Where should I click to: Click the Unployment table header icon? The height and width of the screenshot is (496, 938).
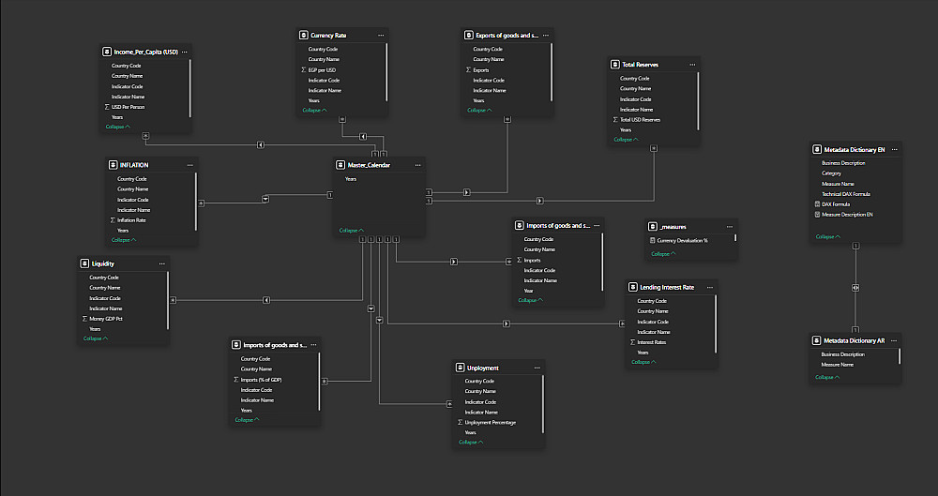click(x=460, y=368)
